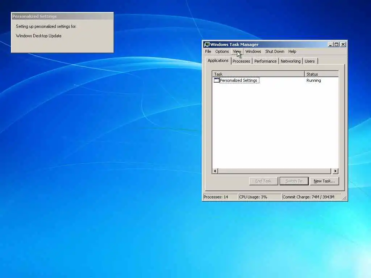The width and height of the screenshot is (371, 278).
Task: Click the right scroll arrow of task list
Action: (x=335, y=171)
